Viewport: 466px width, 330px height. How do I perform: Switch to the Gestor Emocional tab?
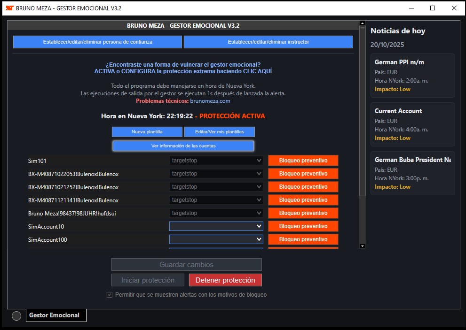tap(55, 315)
